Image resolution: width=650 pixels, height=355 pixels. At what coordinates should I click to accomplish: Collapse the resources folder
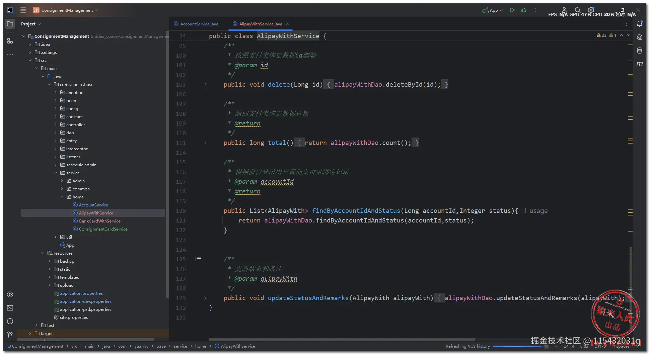(43, 253)
